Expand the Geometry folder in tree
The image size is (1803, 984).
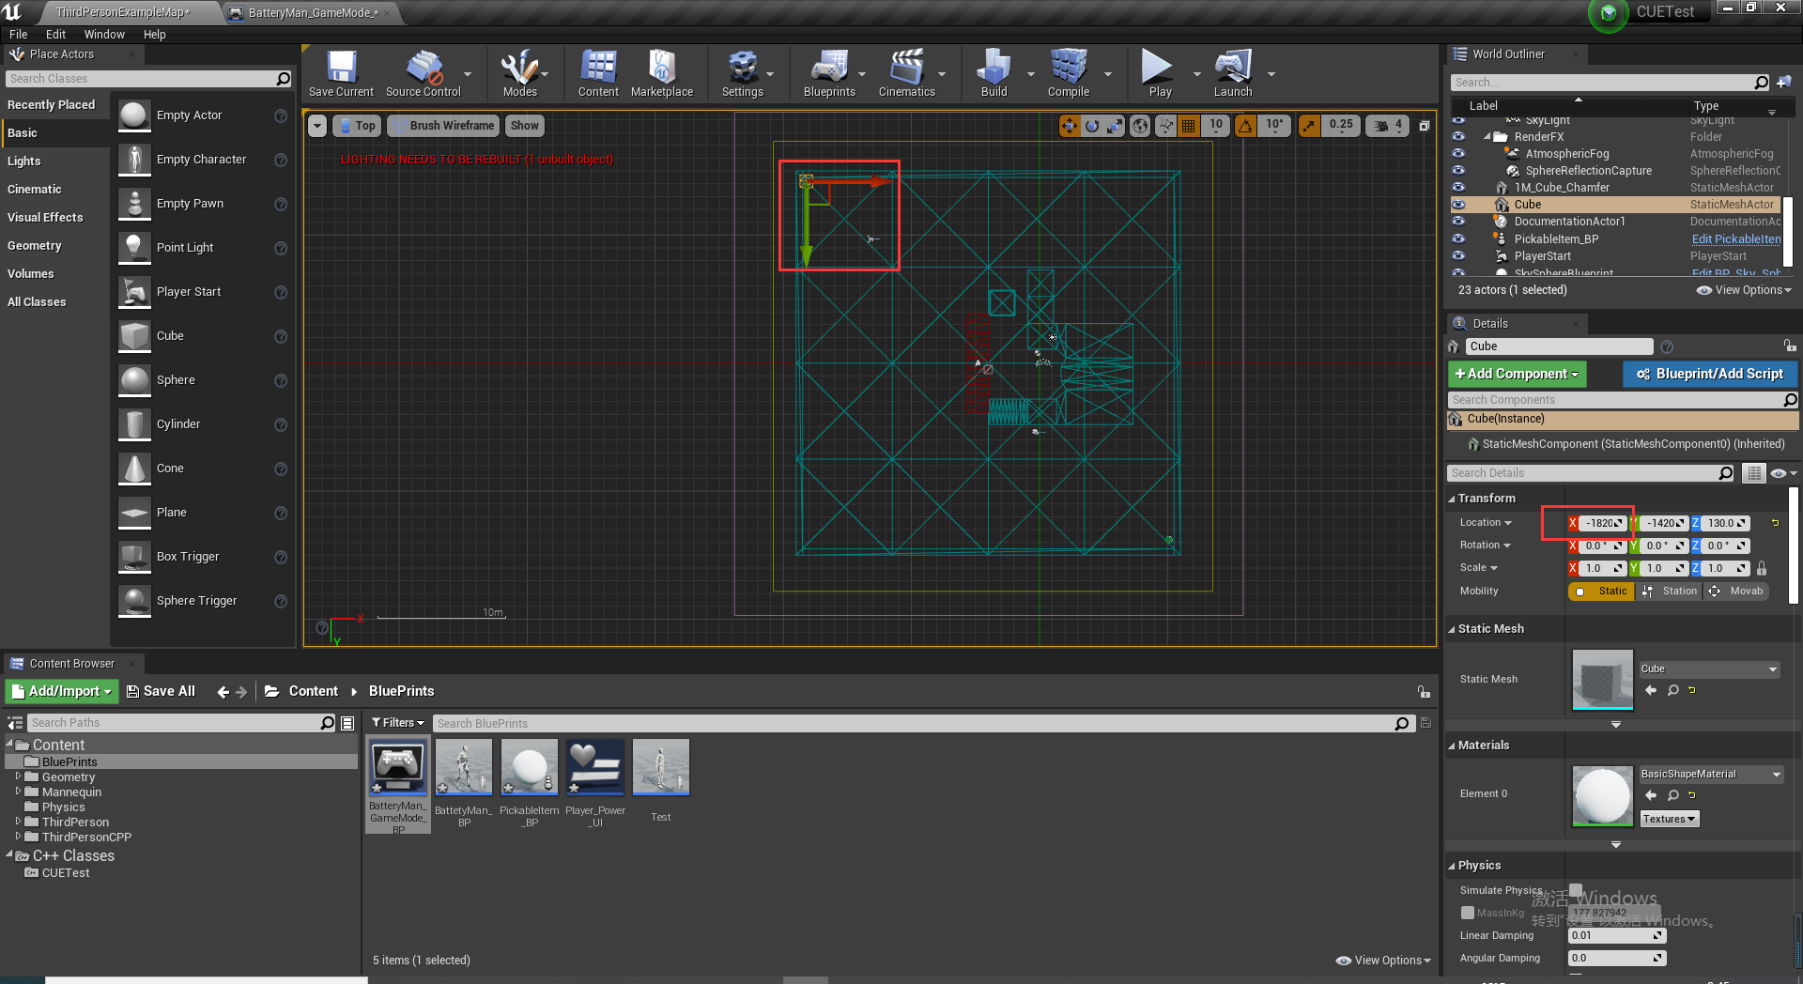(18, 777)
